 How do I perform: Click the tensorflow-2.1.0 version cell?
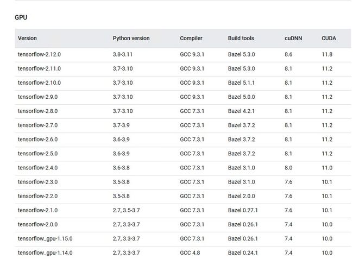click(37, 210)
